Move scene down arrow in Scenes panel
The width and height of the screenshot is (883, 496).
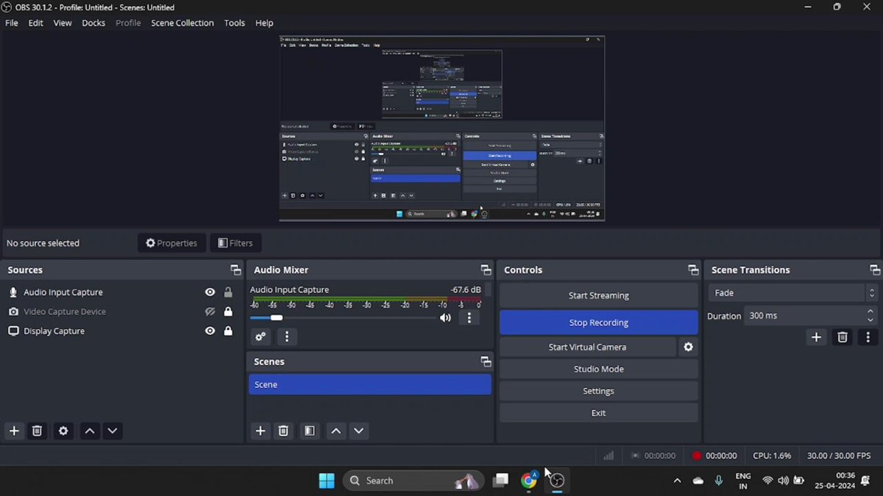point(358,431)
